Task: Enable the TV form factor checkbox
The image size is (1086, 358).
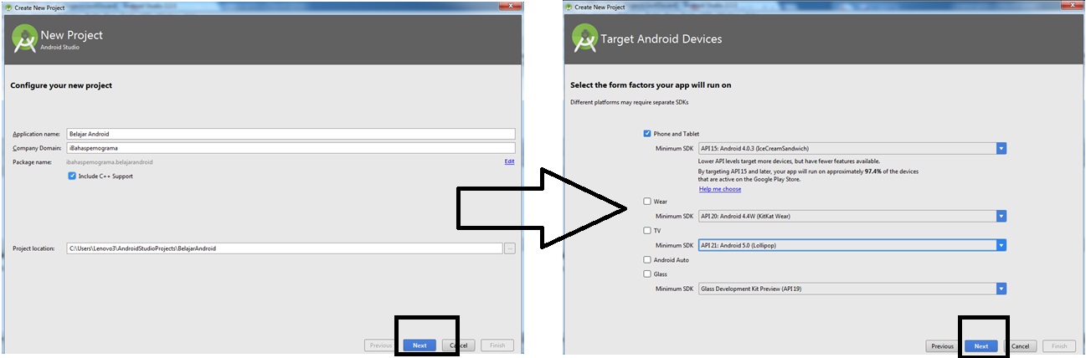Action: point(647,230)
